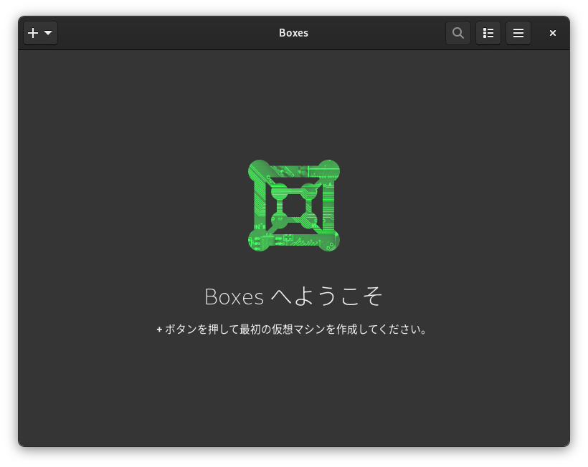The height and width of the screenshot is (467, 588).
Task: Click the green Boxes cube logo
Action: pyautogui.click(x=294, y=206)
